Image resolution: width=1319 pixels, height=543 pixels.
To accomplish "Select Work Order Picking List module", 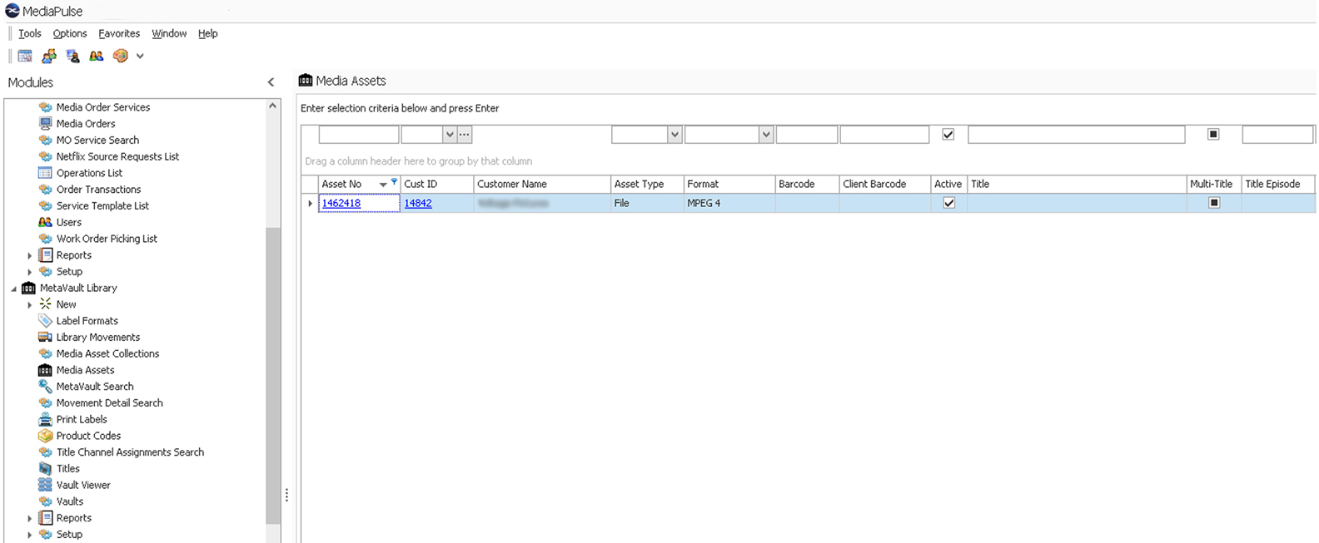I will pyautogui.click(x=107, y=239).
